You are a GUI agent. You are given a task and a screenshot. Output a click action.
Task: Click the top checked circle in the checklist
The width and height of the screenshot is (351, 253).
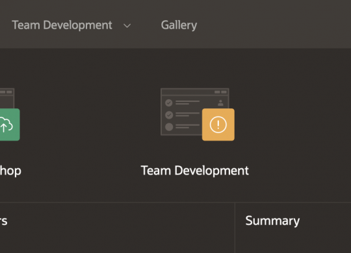[x=169, y=102]
